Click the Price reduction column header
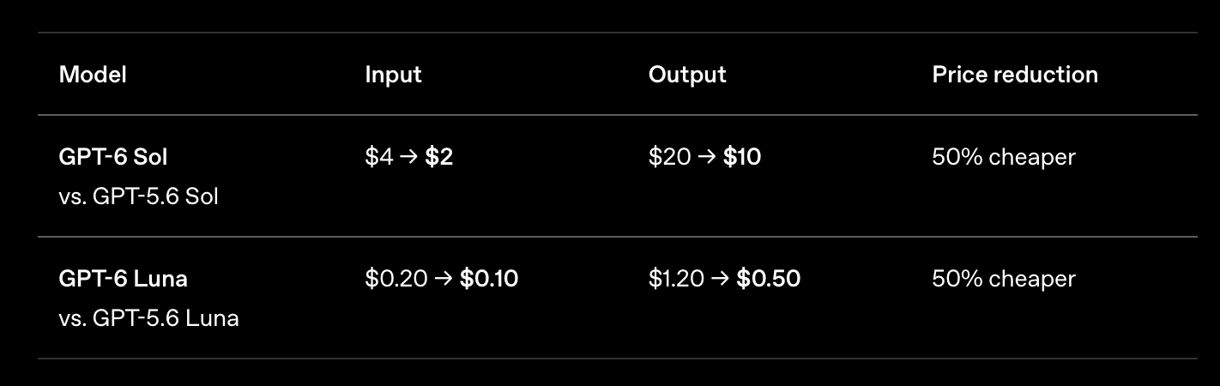Image resolution: width=1220 pixels, height=386 pixels. [1015, 75]
